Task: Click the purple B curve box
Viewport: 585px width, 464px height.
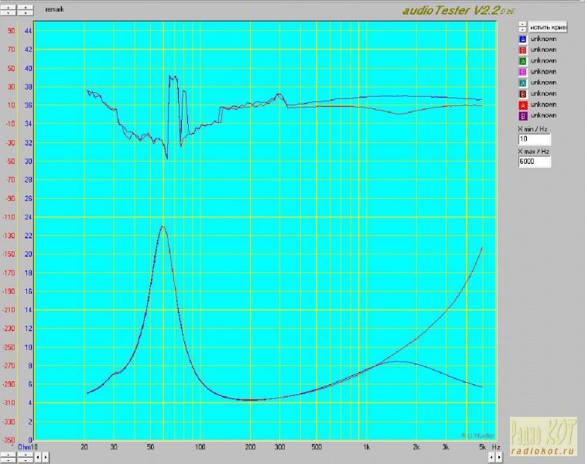Action: click(x=523, y=114)
